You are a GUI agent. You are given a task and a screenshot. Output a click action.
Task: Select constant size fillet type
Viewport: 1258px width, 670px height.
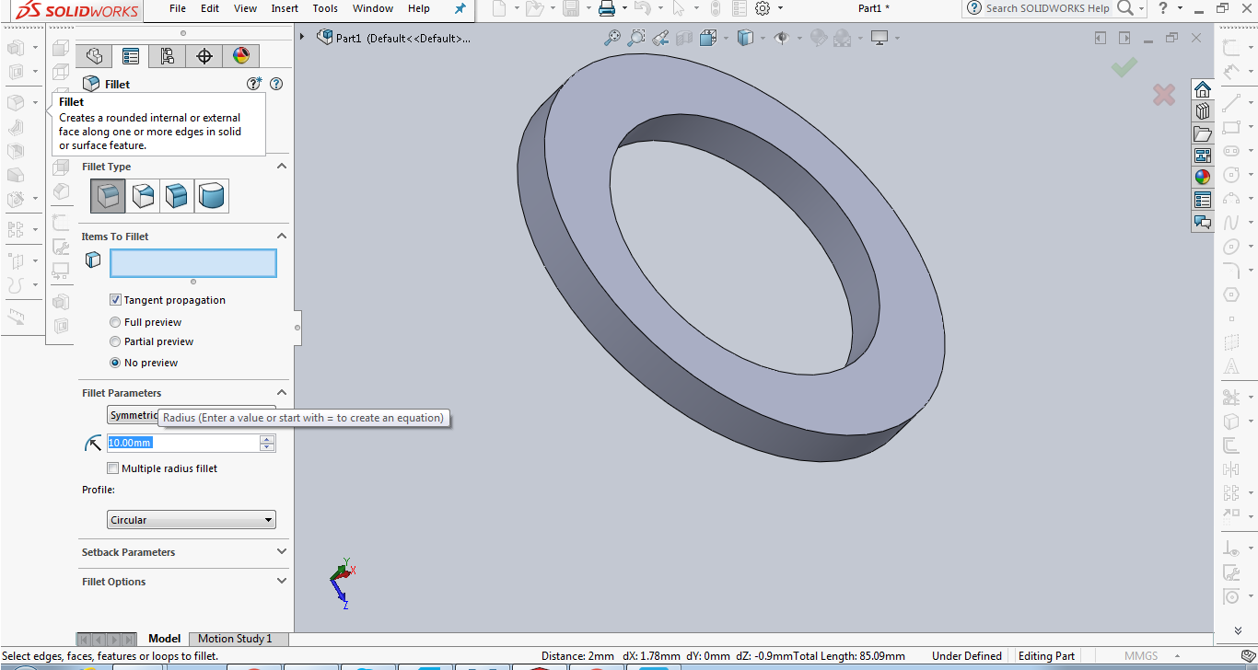click(x=108, y=196)
